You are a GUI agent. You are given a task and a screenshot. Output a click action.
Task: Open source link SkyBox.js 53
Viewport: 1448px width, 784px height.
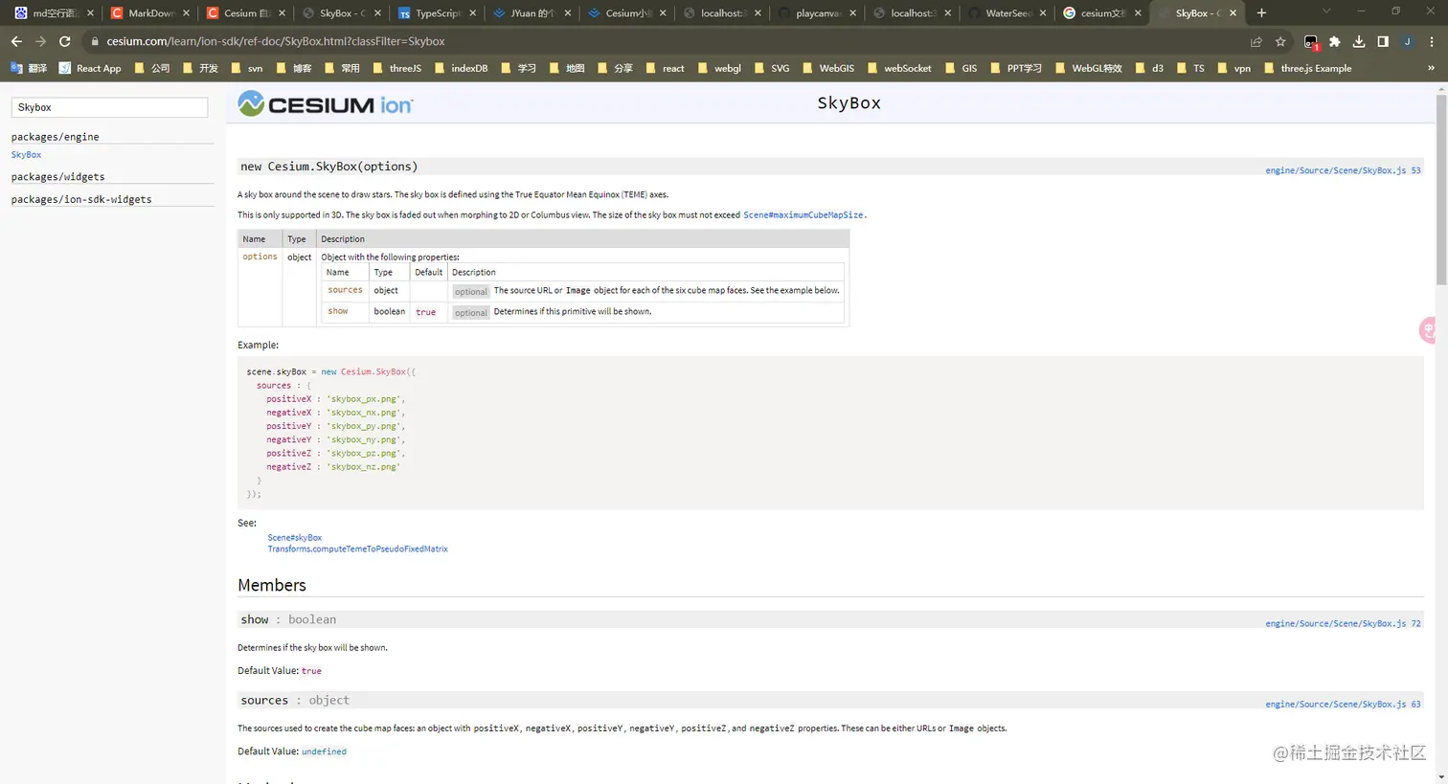point(1343,170)
